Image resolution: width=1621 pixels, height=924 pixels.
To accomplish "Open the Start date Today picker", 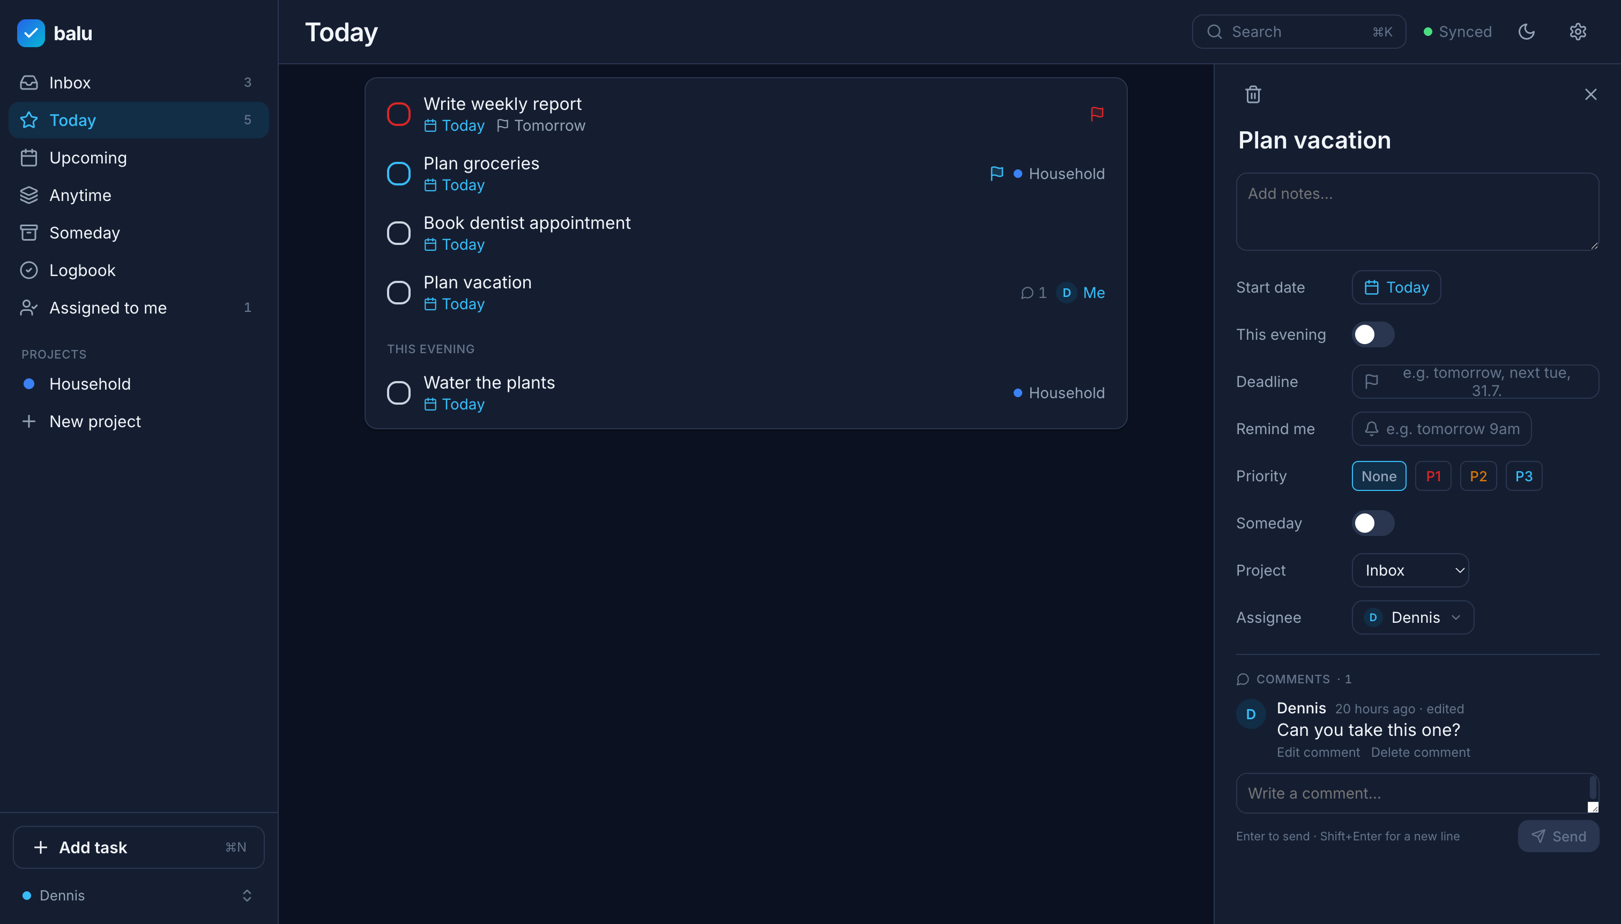I will click(1396, 287).
